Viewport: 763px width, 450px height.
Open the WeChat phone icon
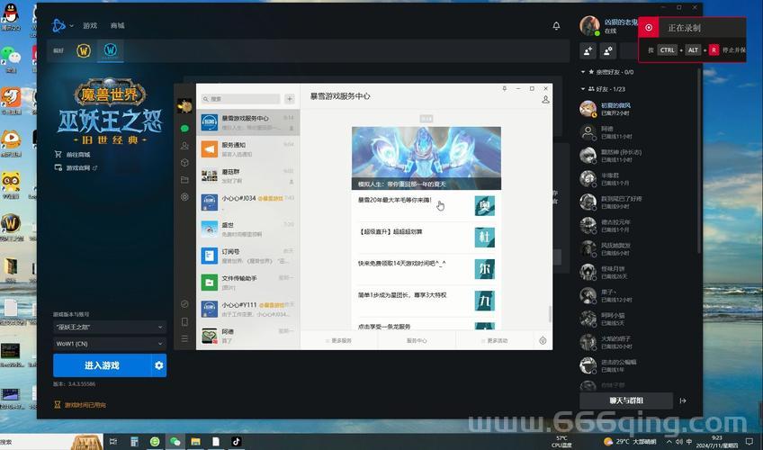pyautogui.click(x=184, y=321)
